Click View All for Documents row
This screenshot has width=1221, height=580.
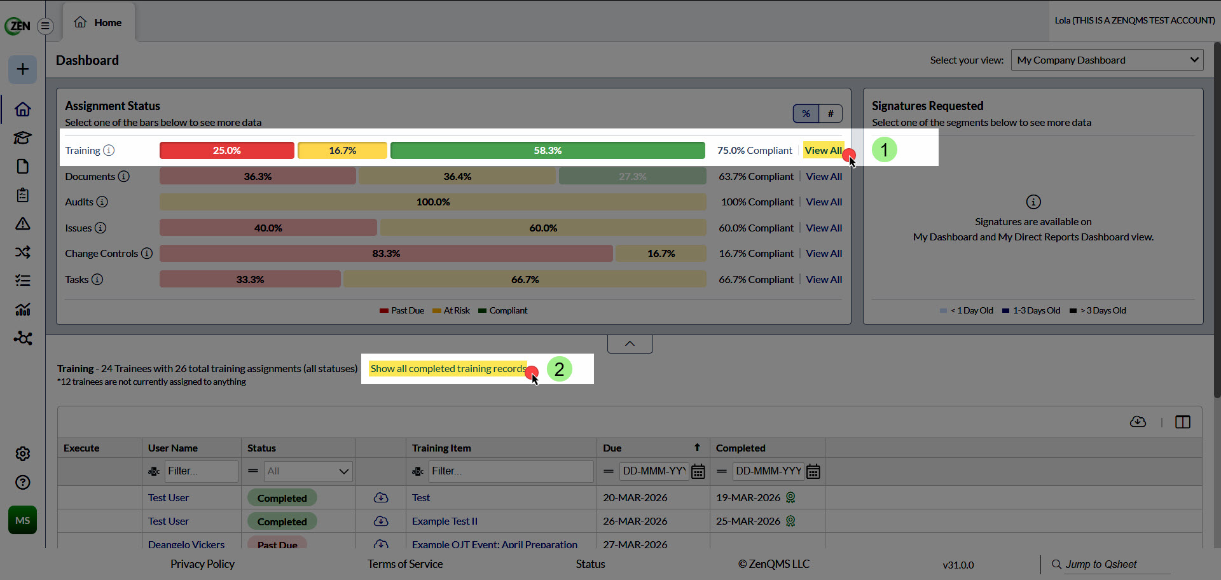[x=824, y=176]
